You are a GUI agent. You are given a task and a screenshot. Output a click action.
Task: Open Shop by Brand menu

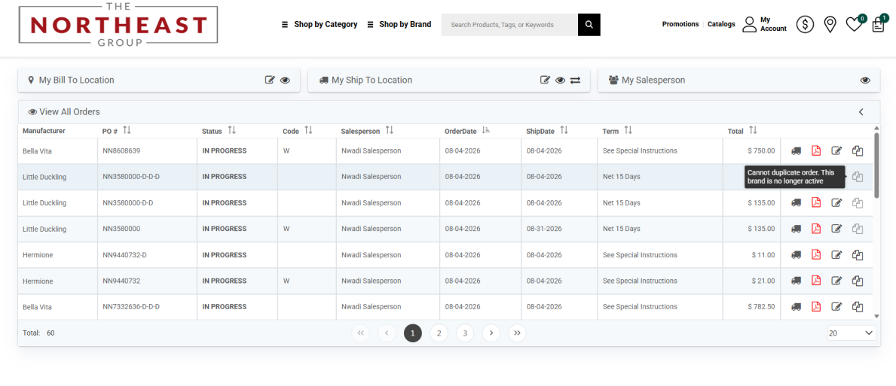399,25
